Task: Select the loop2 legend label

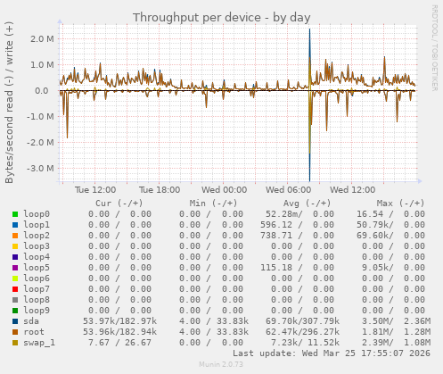Action: (x=37, y=236)
